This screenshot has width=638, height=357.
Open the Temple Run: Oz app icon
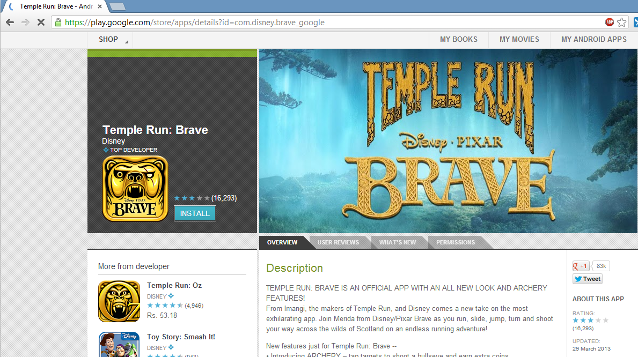coord(119,301)
